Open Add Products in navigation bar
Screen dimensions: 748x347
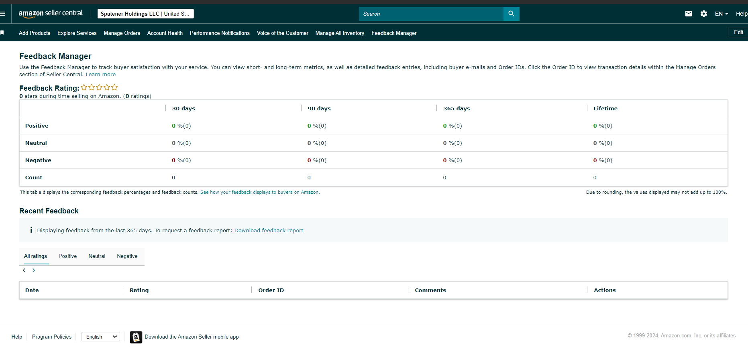tap(35, 33)
